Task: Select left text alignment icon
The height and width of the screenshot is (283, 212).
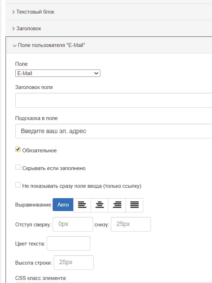Action: pos(82,205)
